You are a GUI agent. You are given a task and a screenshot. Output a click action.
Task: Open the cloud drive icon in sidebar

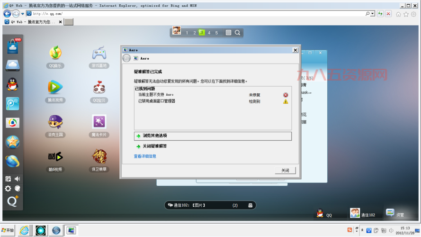tap(13, 65)
